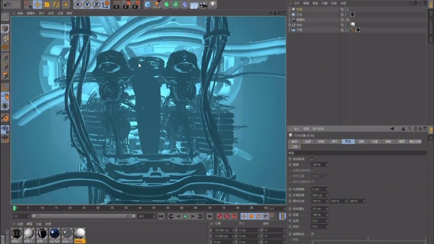Screen dimensions: 434x244
Task: Toggle the green enable checkmark on the Light row
Action: pos(348,9)
